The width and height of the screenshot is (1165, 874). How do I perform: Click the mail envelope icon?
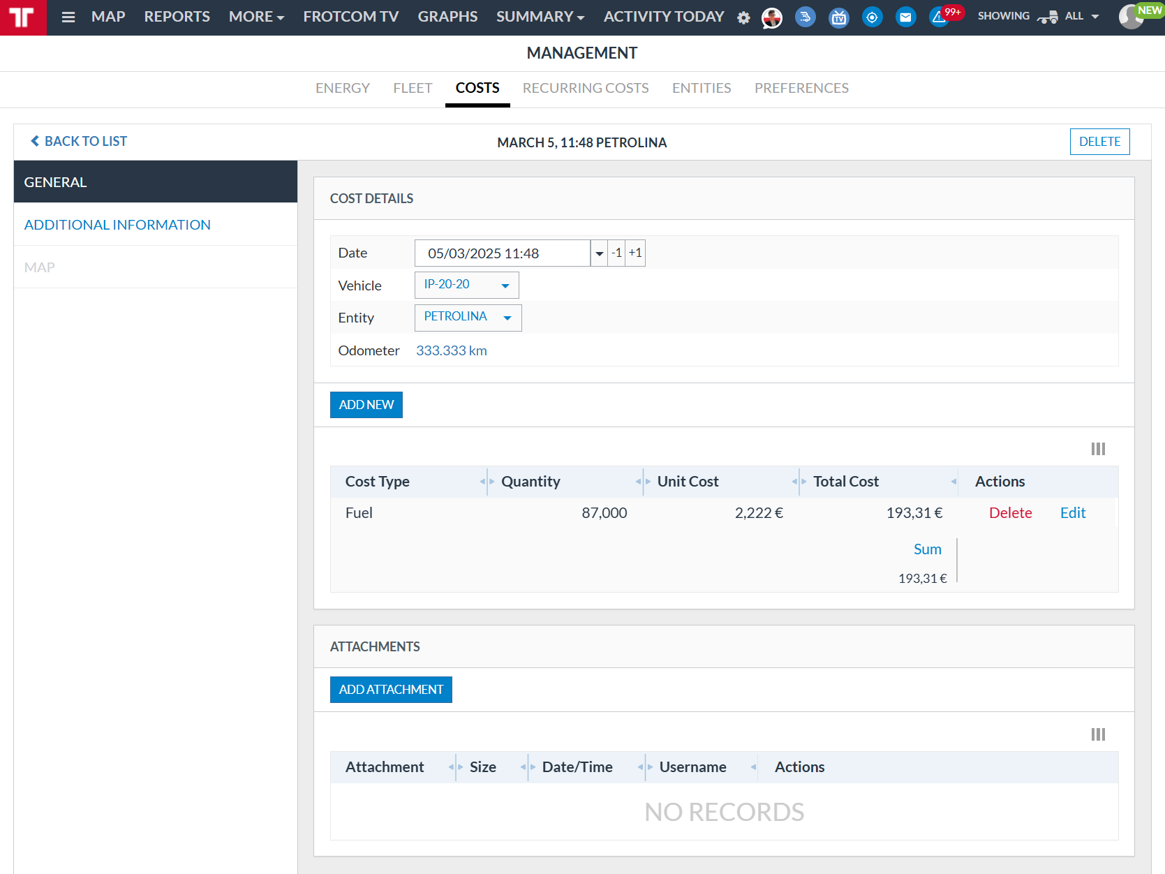coord(905,17)
